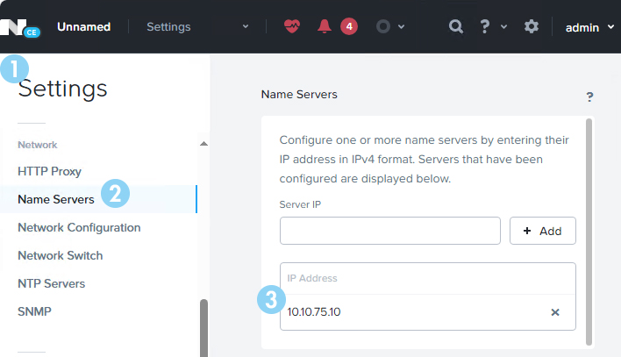Open the admin user dropdown
Screen dimensions: 621x357
pyautogui.click(x=589, y=27)
